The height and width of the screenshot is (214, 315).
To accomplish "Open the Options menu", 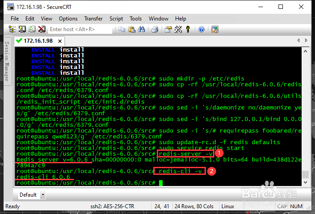I will tap(68, 19).
